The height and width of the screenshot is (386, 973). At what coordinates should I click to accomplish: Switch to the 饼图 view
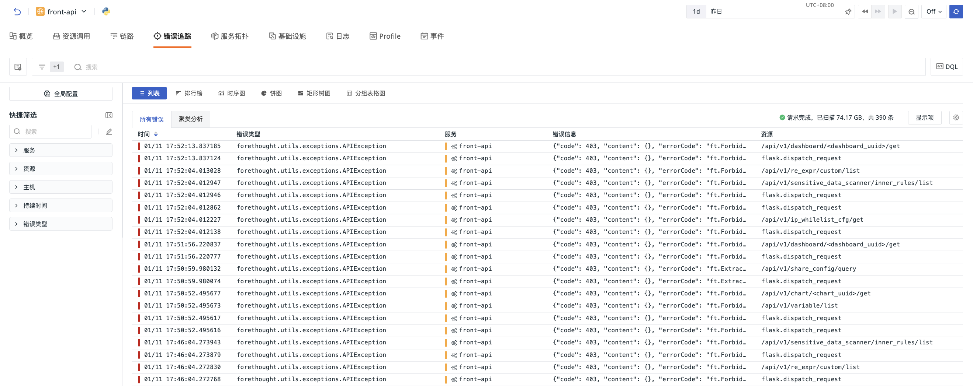(271, 93)
